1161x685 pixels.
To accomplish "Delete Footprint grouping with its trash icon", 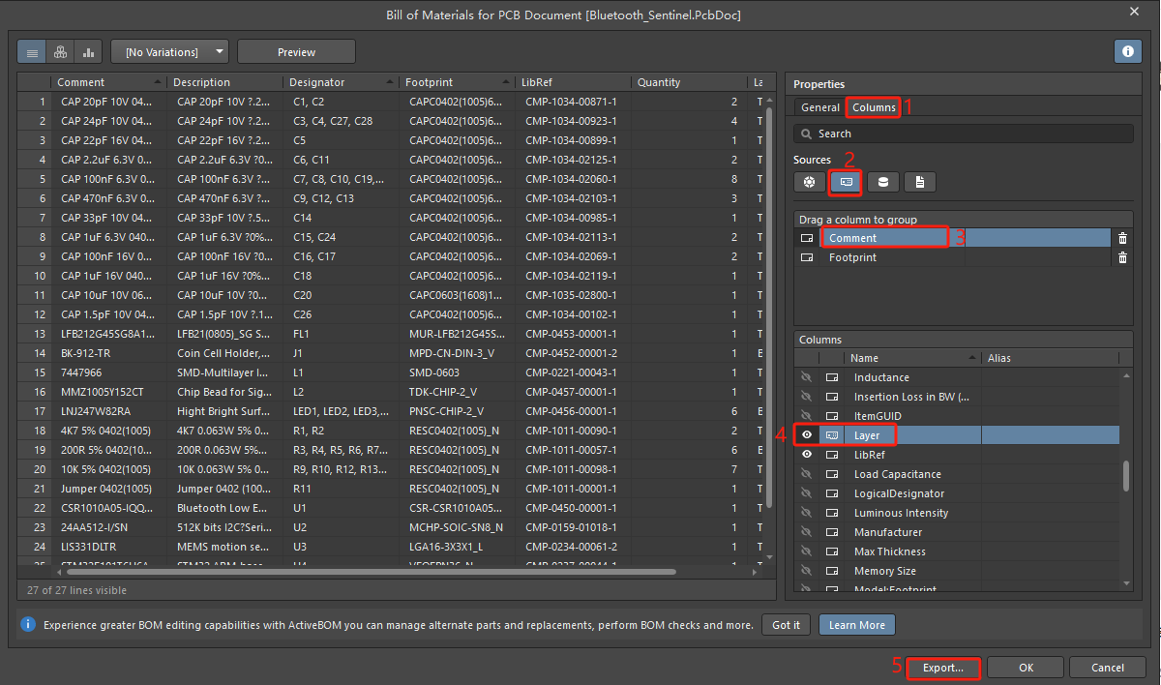I will [x=1122, y=257].
